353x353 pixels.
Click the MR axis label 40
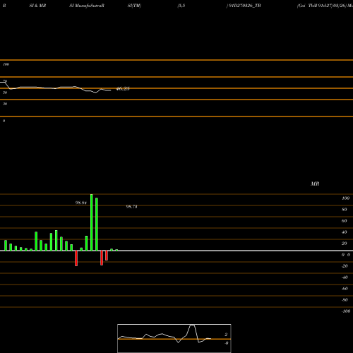click(345, 232)
